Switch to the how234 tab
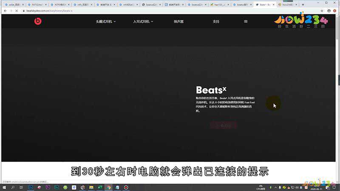Screen dimensions: 340x191 click(288, 5)
